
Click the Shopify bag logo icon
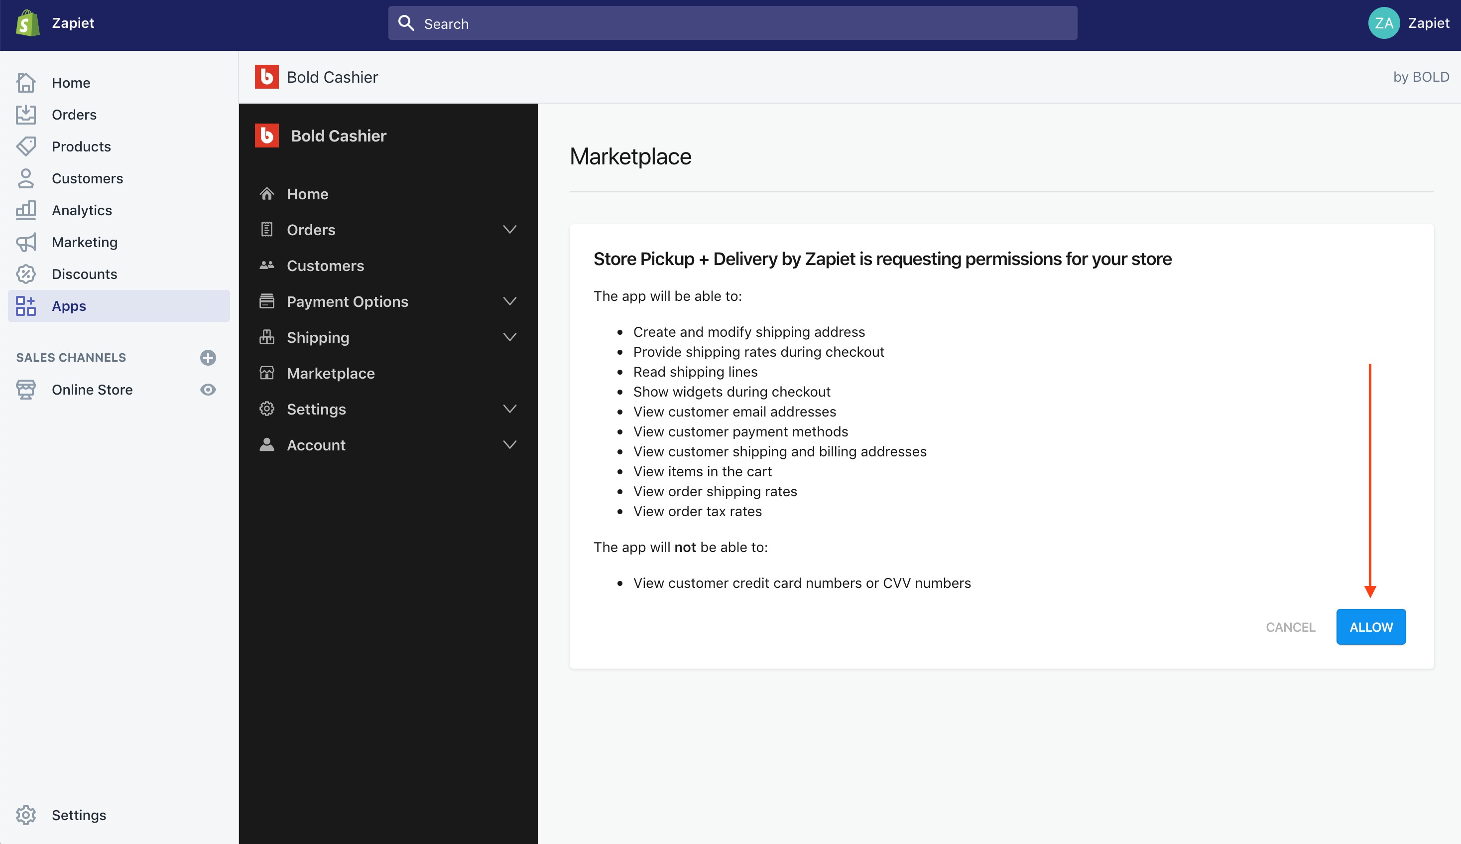(27, 23)
